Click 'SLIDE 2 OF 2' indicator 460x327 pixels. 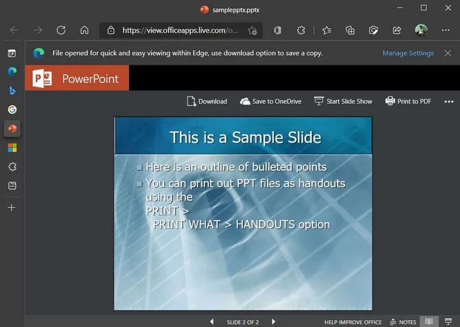(x=243, y=323)
